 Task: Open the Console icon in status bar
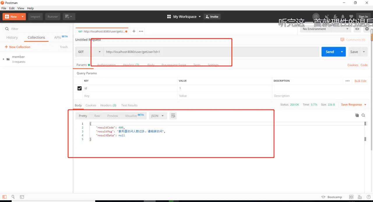click(x=22, y=197)
